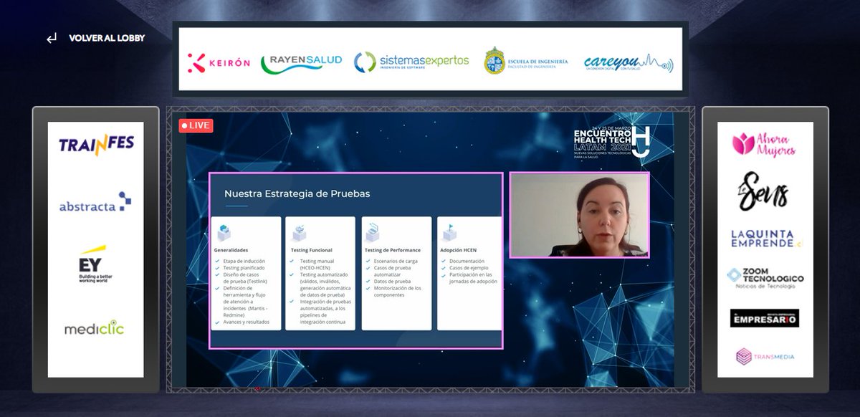Click the Zoom Tecnologico logo
The height and width of the screenshot is (417, 860).
pyautogui.click(x=765, y=278)
